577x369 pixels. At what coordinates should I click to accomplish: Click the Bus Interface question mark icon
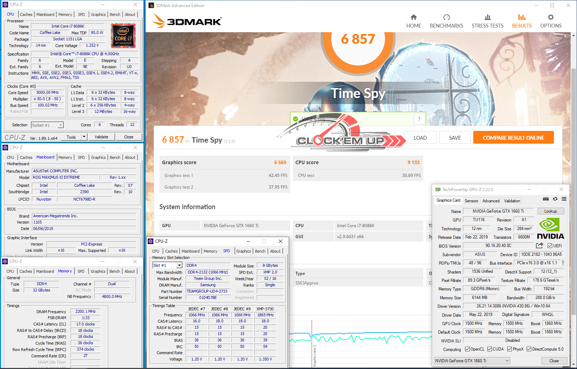(563, 263)
